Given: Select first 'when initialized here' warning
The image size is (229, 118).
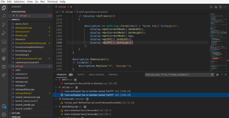Looking at the screenshot, I should 86,110.
